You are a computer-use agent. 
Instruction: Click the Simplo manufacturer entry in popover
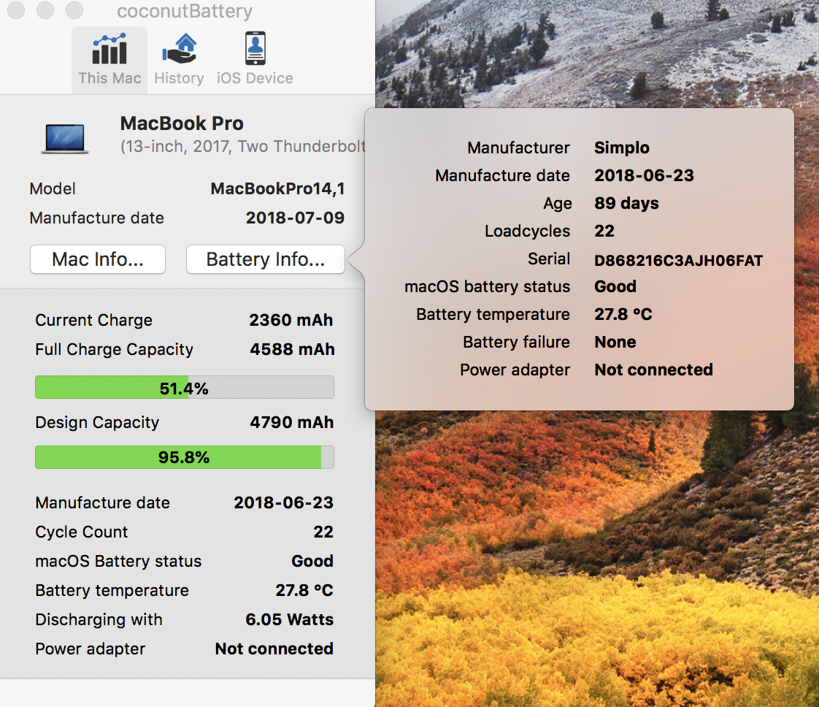tap(621, 148)
